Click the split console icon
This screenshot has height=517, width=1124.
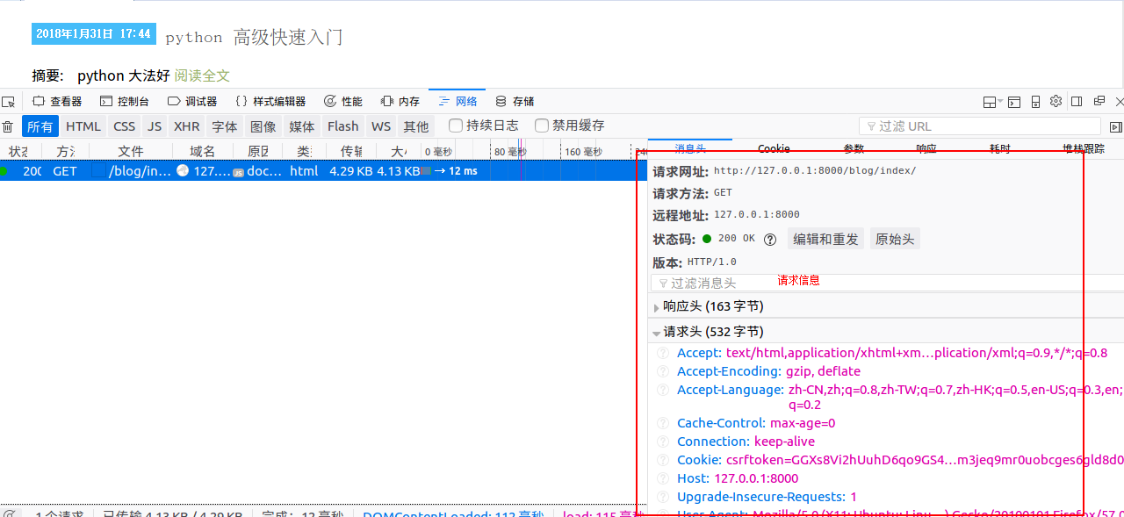click(1014, 102)
